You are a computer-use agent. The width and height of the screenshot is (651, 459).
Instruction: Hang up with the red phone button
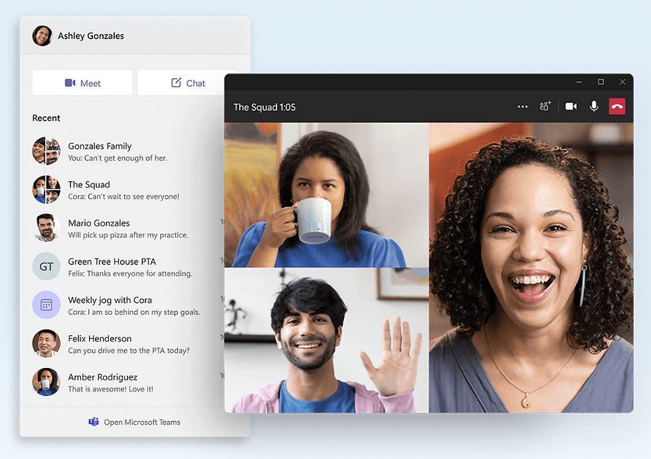(x=617, y=107)
